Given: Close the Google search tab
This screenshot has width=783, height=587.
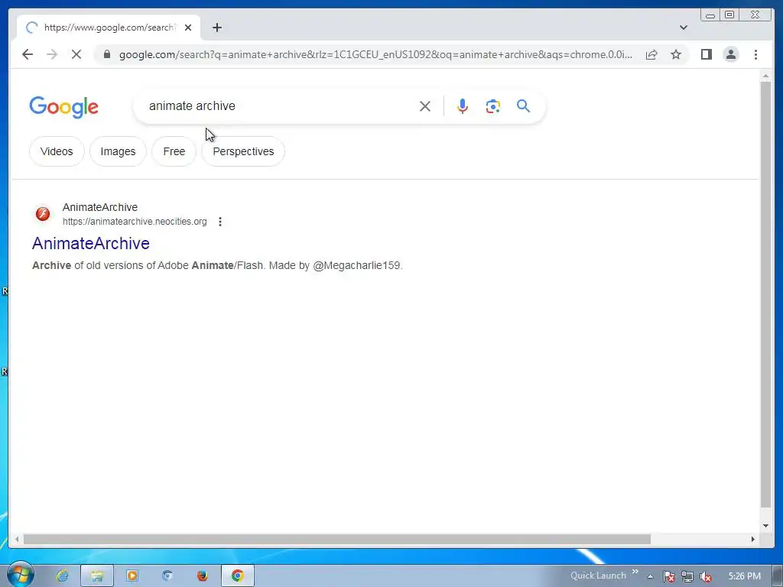Looking at the screenshot, I should [188, 28].
